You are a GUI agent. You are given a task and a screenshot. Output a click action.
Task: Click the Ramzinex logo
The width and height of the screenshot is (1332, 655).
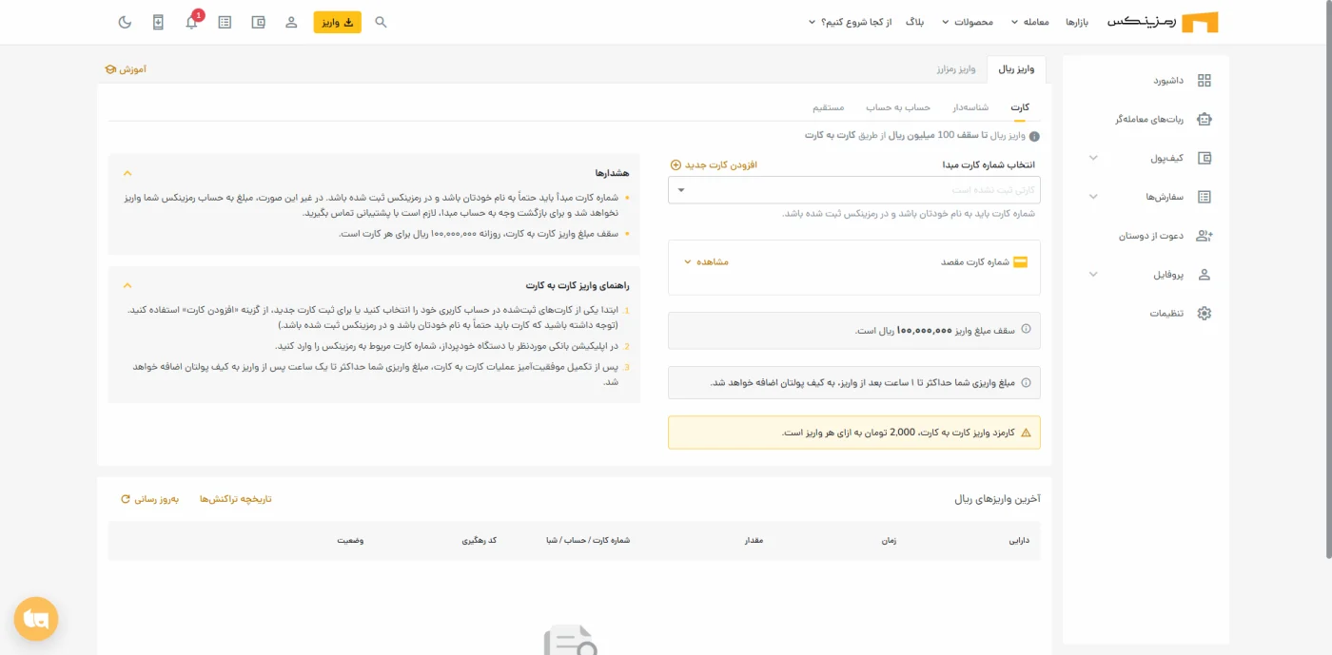(1163, 22)
